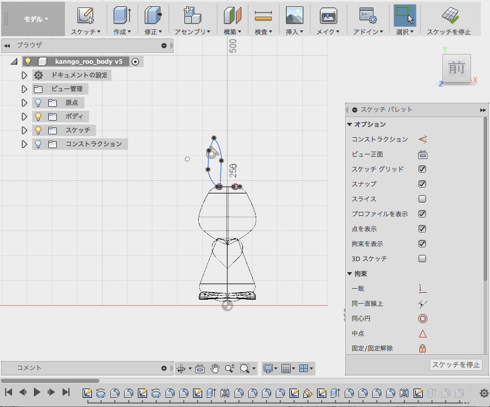This screenshot has width=490, height=407.
Task: Collapse the 拘束 section in palette
Action: tap(350, 274)
